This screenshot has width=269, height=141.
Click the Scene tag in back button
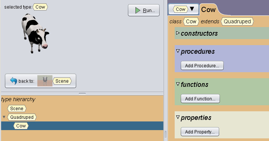[62, 81]
